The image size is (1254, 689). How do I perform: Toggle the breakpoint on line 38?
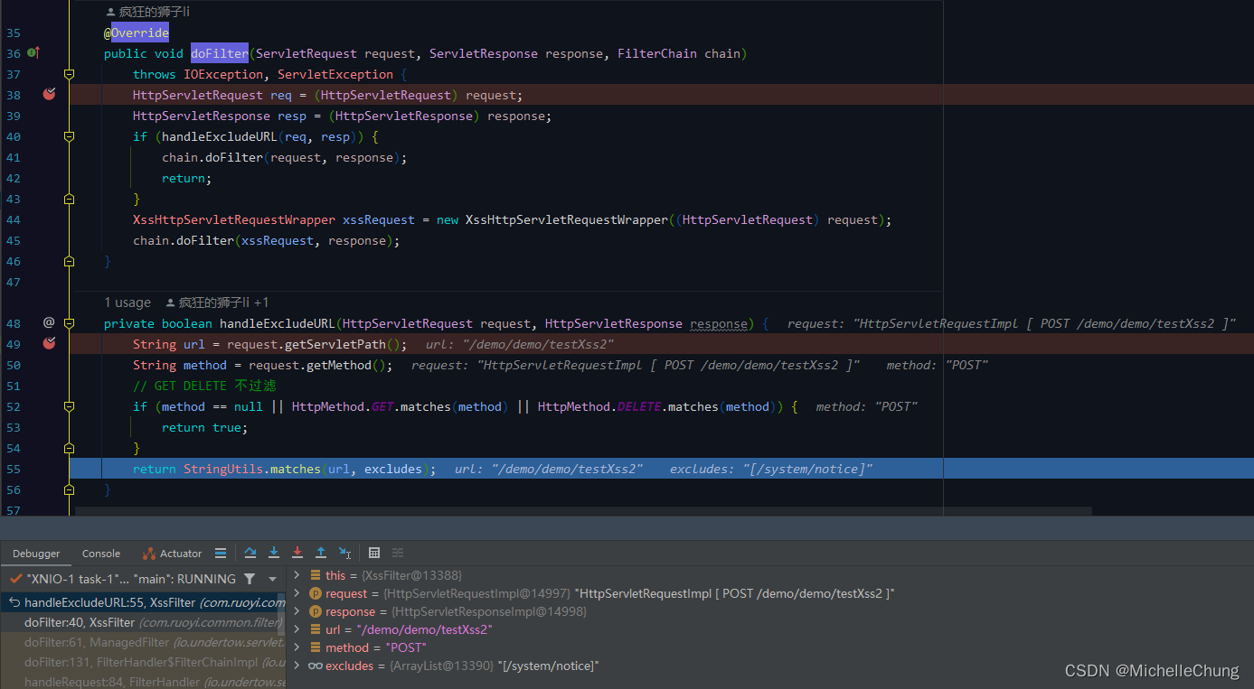click(49, 94)
